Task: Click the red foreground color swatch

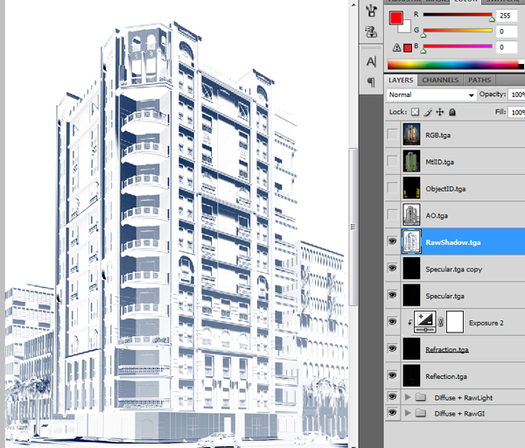Action: [x=396, y=19]
